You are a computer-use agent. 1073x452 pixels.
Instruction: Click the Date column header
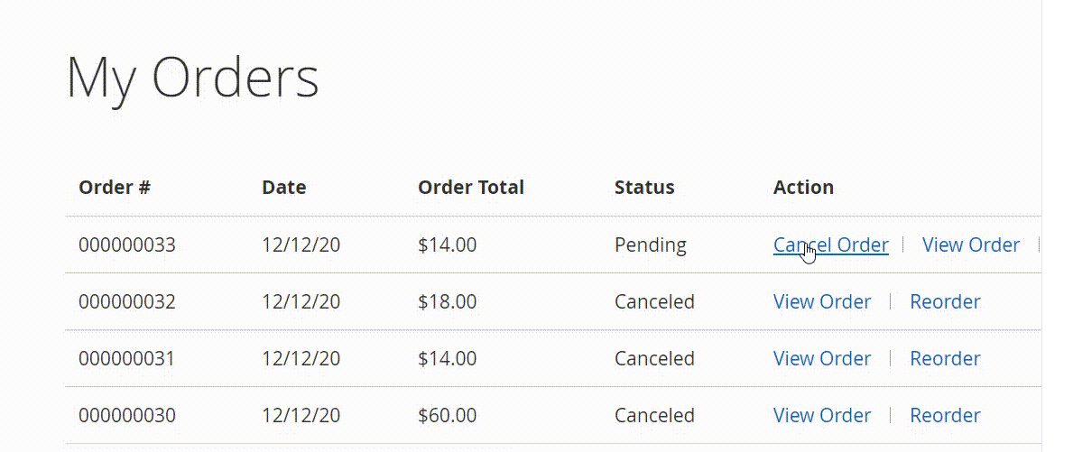[x=284, y=188]
